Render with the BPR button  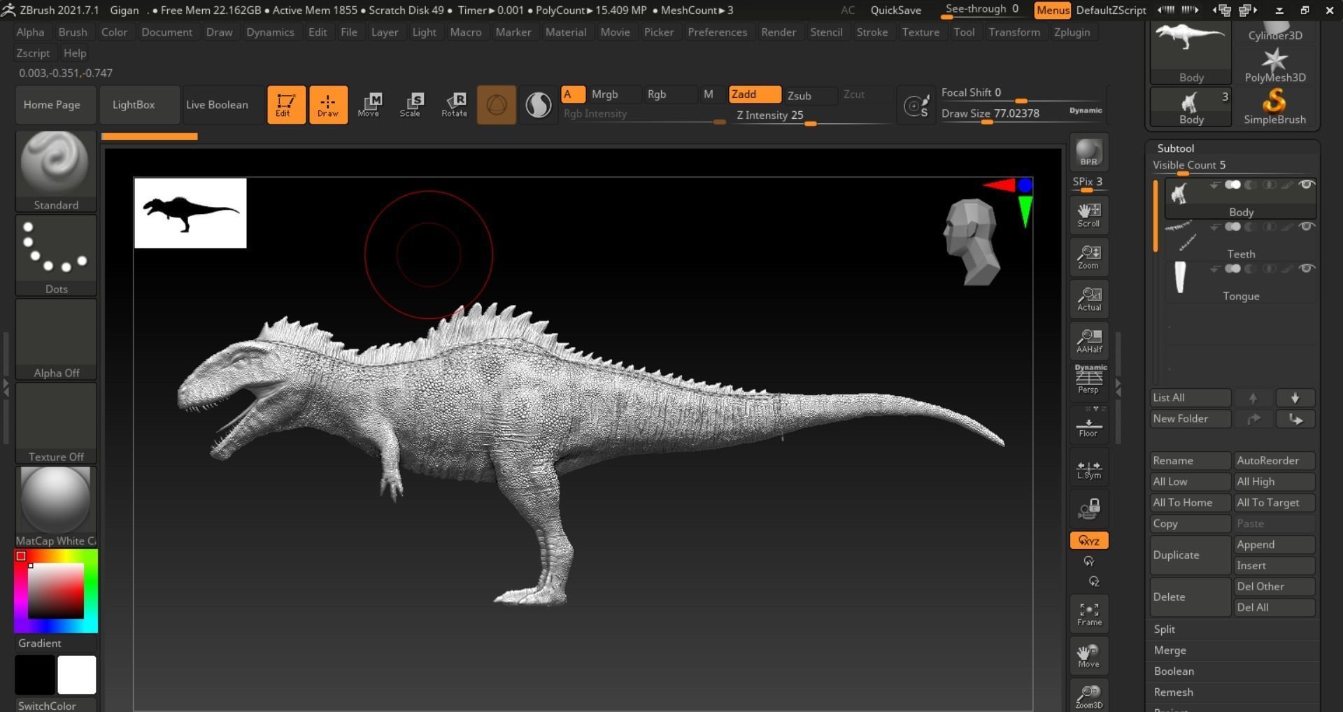click(x=1088, y=152)
